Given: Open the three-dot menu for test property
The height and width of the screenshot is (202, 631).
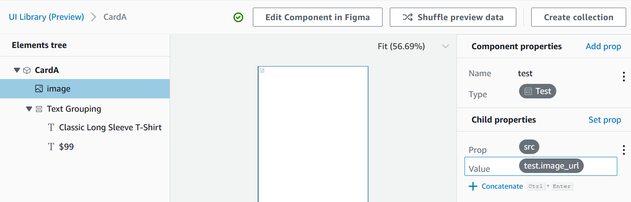Looking at the screenshot, I should coord(624,77).
